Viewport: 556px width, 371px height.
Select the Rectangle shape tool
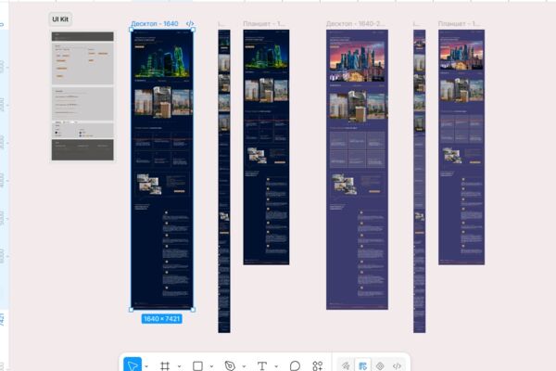pos(197,365)
